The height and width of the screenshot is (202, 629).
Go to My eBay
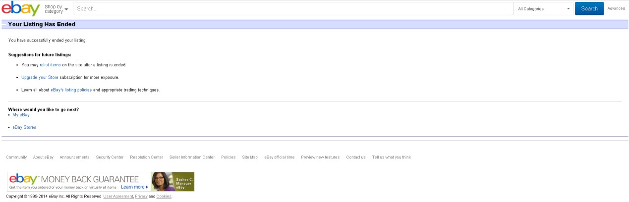click(x=21, y=115)
